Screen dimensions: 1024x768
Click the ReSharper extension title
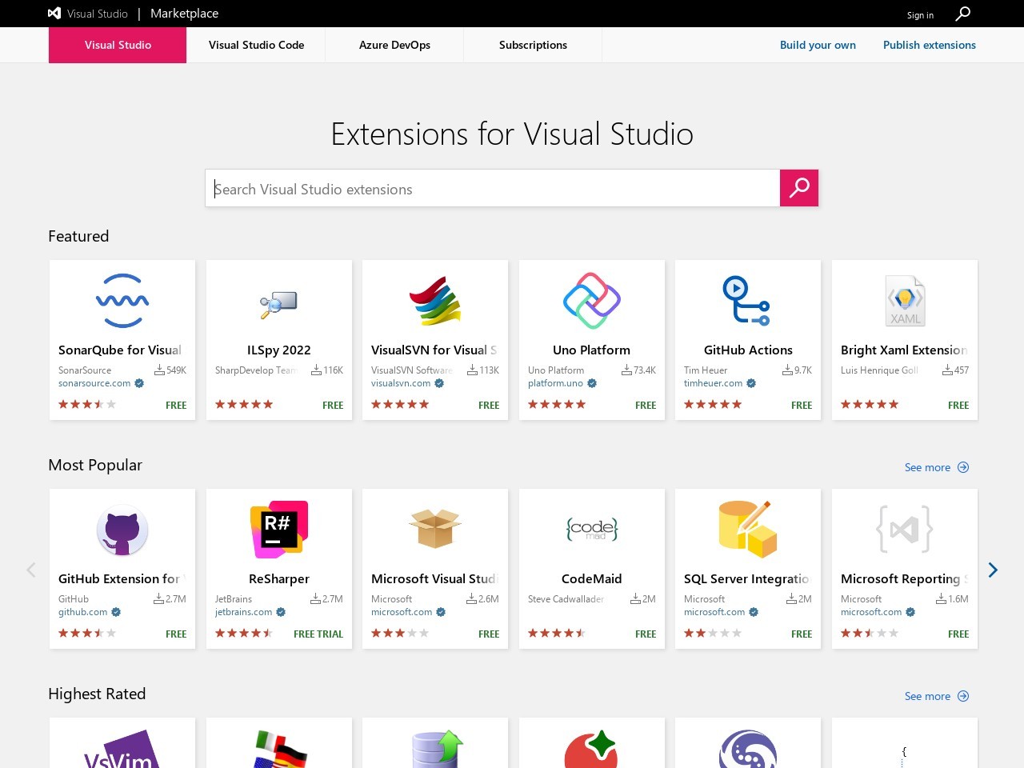pyautogui.click(x=279, y=578)
